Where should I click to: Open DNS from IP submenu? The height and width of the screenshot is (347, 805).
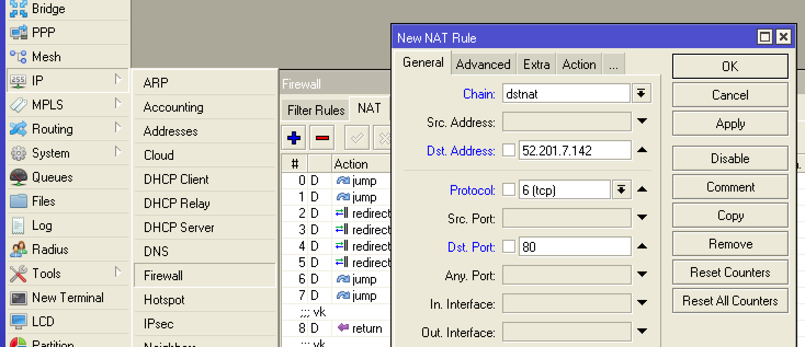pyautogui.click(x=205, y=251)
